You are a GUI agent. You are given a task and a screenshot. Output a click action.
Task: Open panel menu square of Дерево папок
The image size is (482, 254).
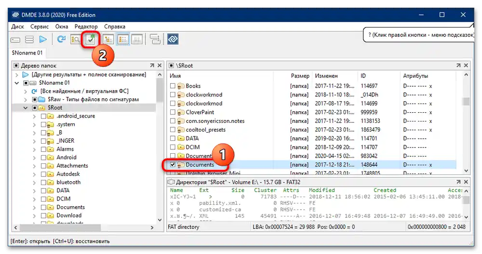click(x=16, y=66)
